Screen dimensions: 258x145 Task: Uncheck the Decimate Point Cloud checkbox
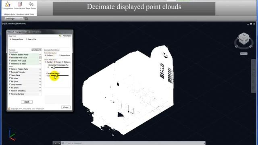pyautogui.click(x=10, y=58)
